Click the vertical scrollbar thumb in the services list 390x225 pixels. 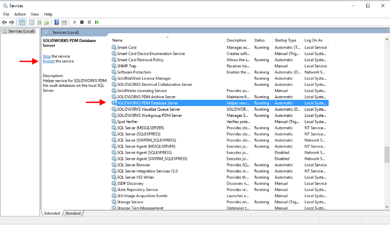(x=387, y=155)
